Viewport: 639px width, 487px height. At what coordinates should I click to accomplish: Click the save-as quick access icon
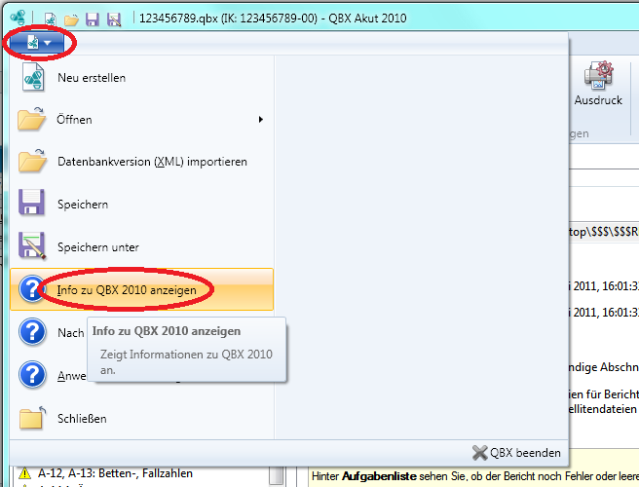click(114, 19)
